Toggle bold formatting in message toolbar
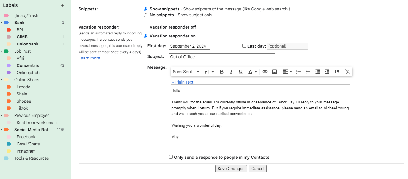This screenshot has width=408, height=179. pos(222,72)
